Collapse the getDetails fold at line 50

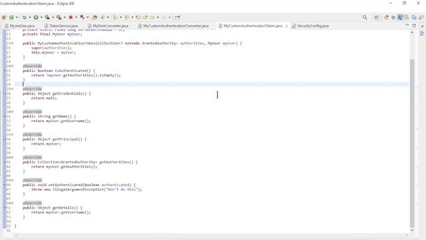[12, 203]
